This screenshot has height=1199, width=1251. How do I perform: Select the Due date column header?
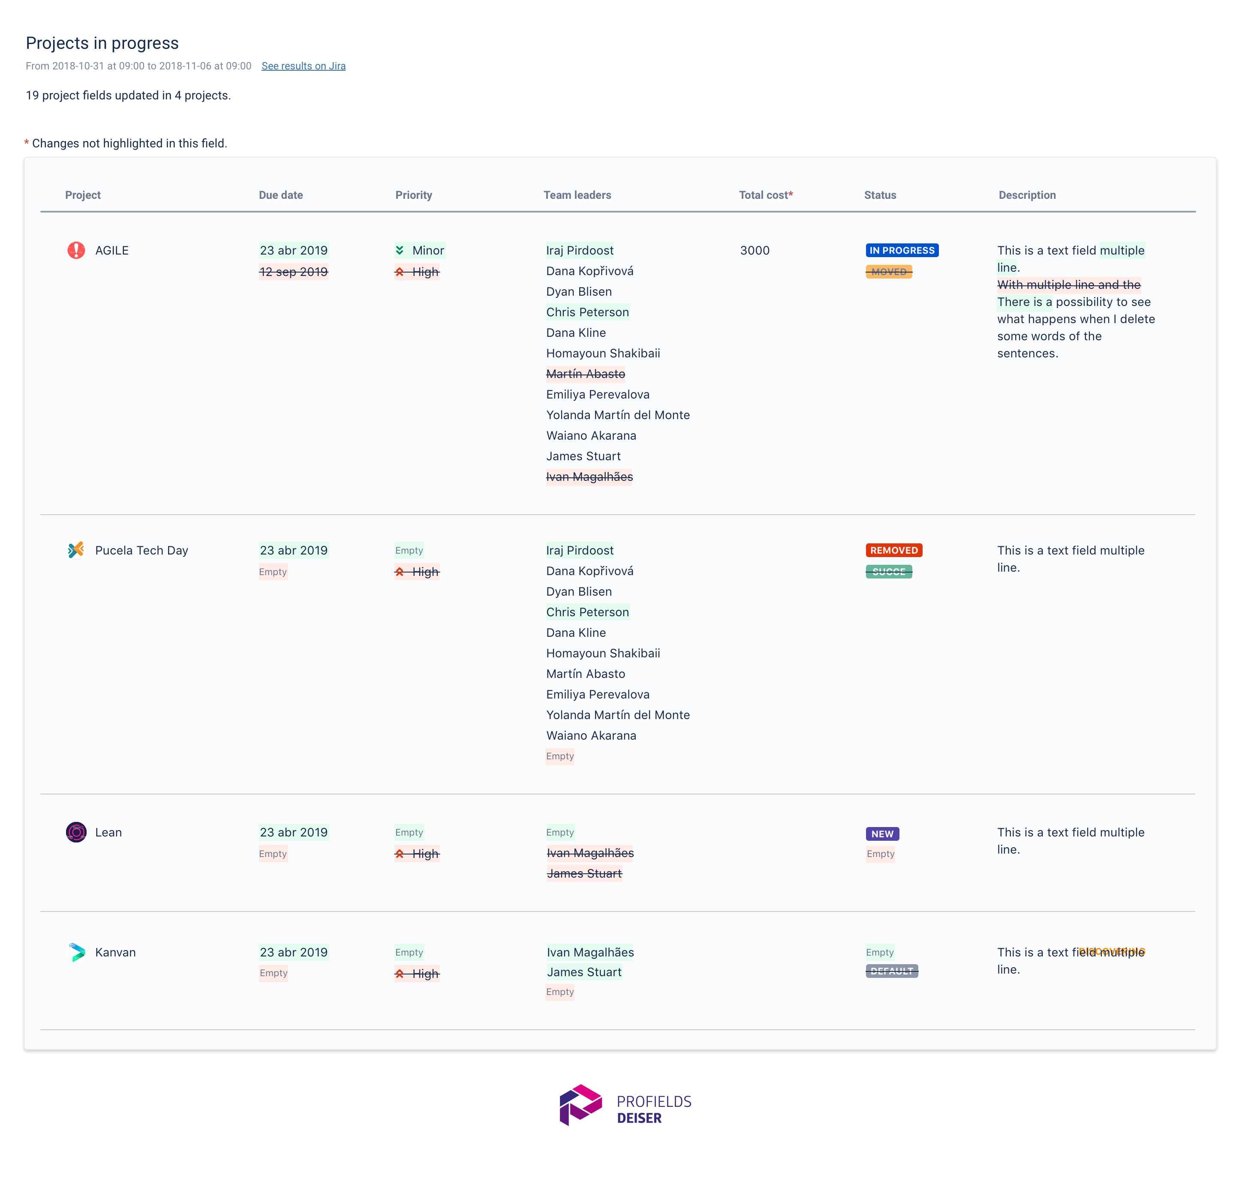click(x=281, y=195)
